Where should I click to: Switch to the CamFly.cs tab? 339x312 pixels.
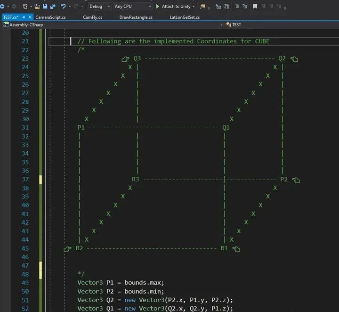pyautogui.click(x=93, y=17)
